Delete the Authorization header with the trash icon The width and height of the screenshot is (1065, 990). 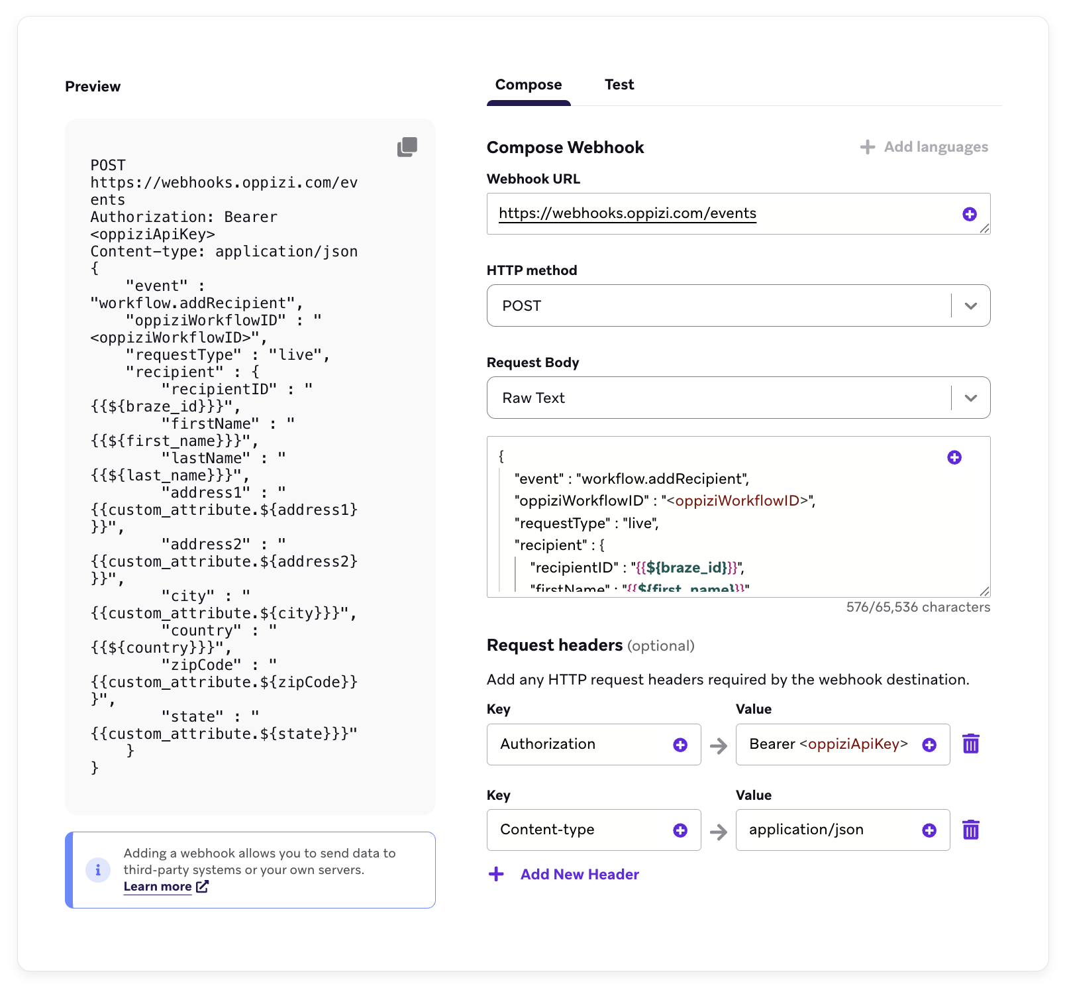pyautogui.click(x=971, y=744)
